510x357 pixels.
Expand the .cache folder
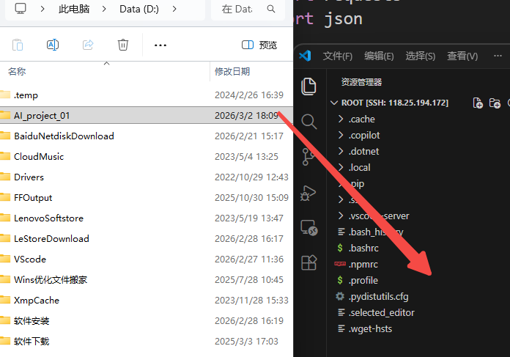click(x=361, y=119)
